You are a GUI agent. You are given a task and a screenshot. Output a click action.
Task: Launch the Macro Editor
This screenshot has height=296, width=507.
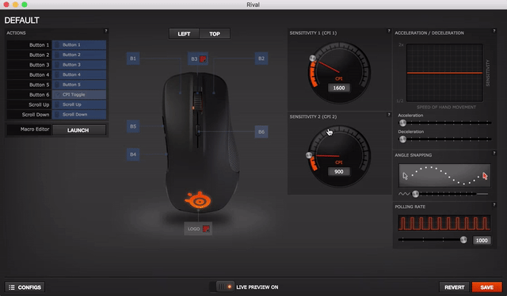pos(79,130)
